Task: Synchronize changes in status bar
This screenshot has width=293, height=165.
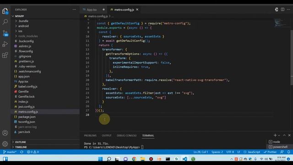Action: [22, 152]
